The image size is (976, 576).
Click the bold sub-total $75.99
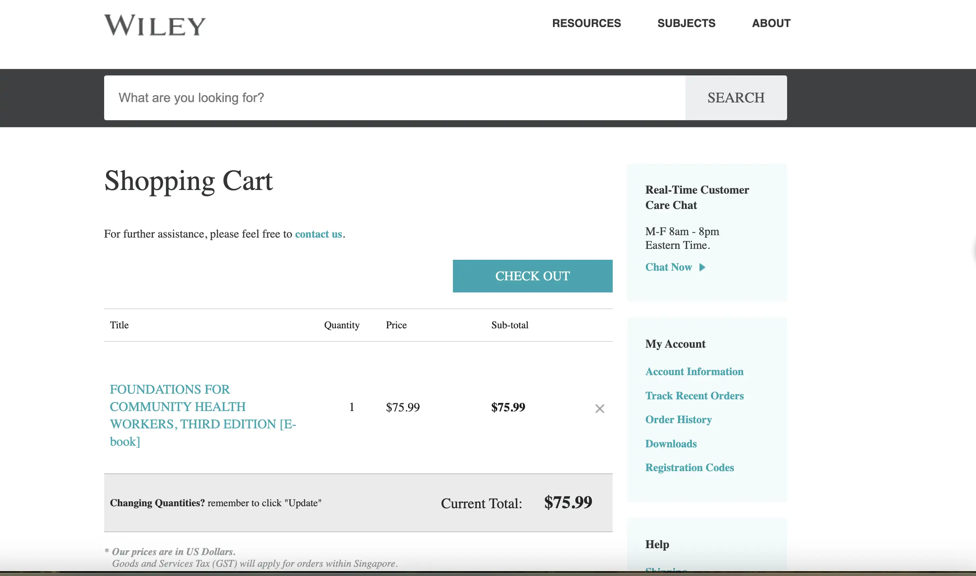pos(508,407)
